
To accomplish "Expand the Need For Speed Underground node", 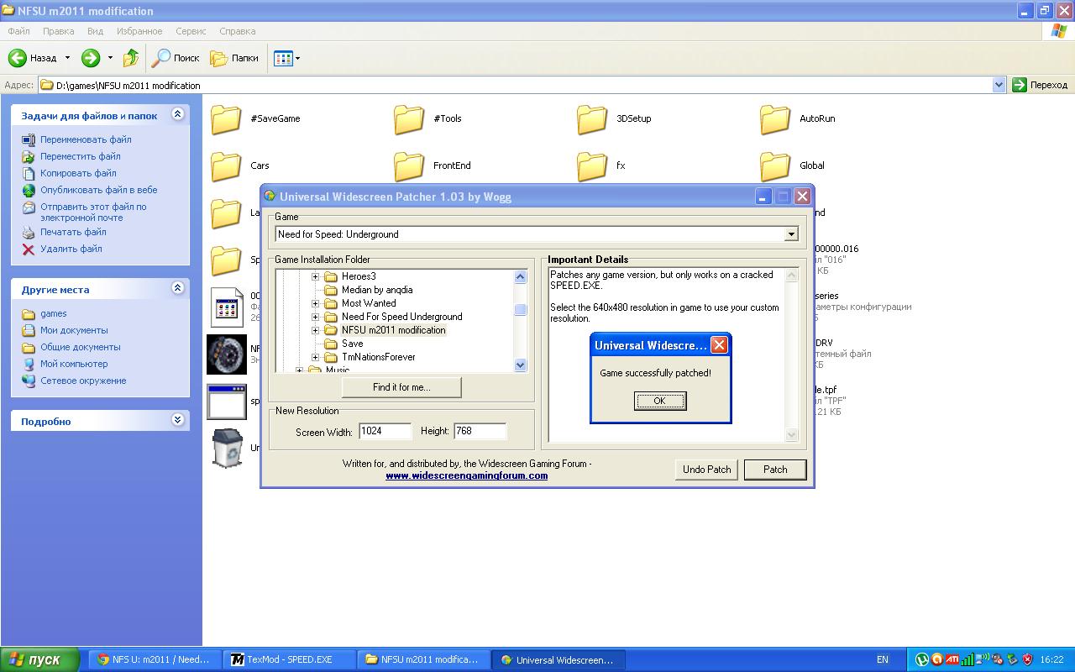I will [x=316, y=317].
